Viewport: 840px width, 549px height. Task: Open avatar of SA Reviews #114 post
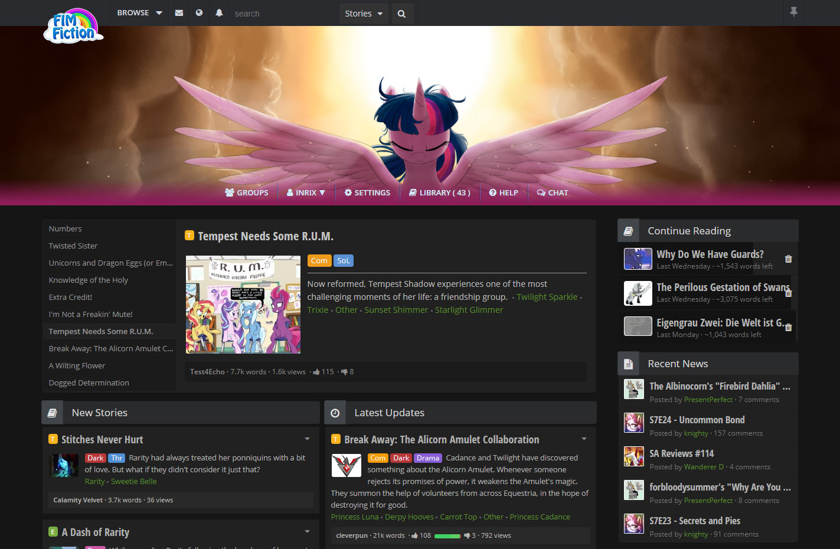634,456
